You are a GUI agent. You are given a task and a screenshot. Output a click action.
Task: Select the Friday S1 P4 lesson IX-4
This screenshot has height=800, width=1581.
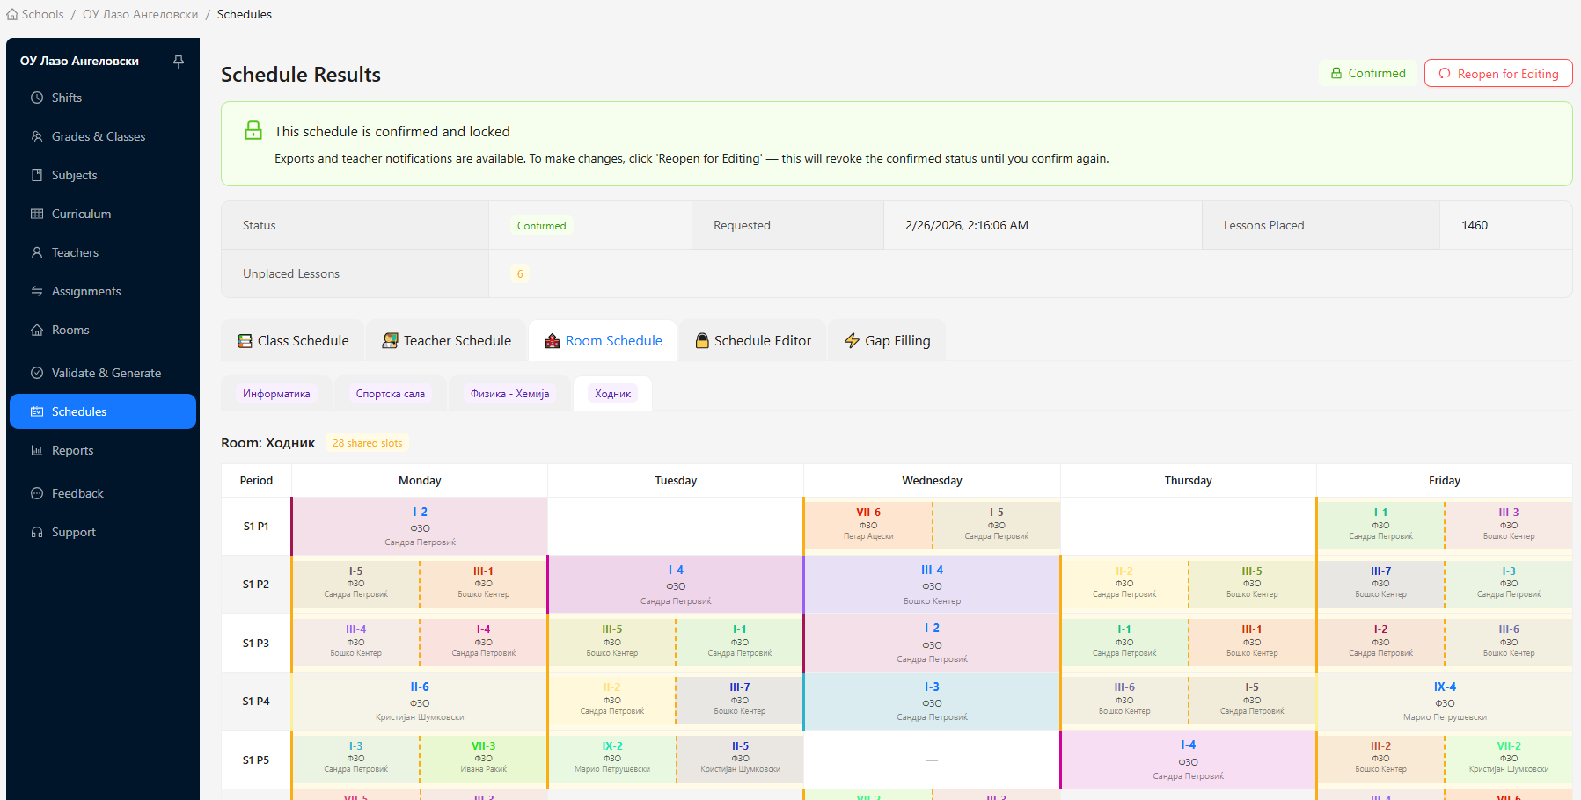1445,702
